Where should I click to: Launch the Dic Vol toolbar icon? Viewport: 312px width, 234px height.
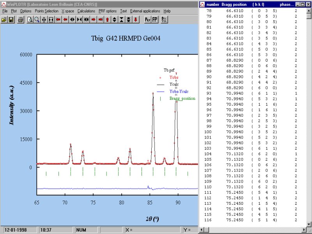tap(164, 19)
